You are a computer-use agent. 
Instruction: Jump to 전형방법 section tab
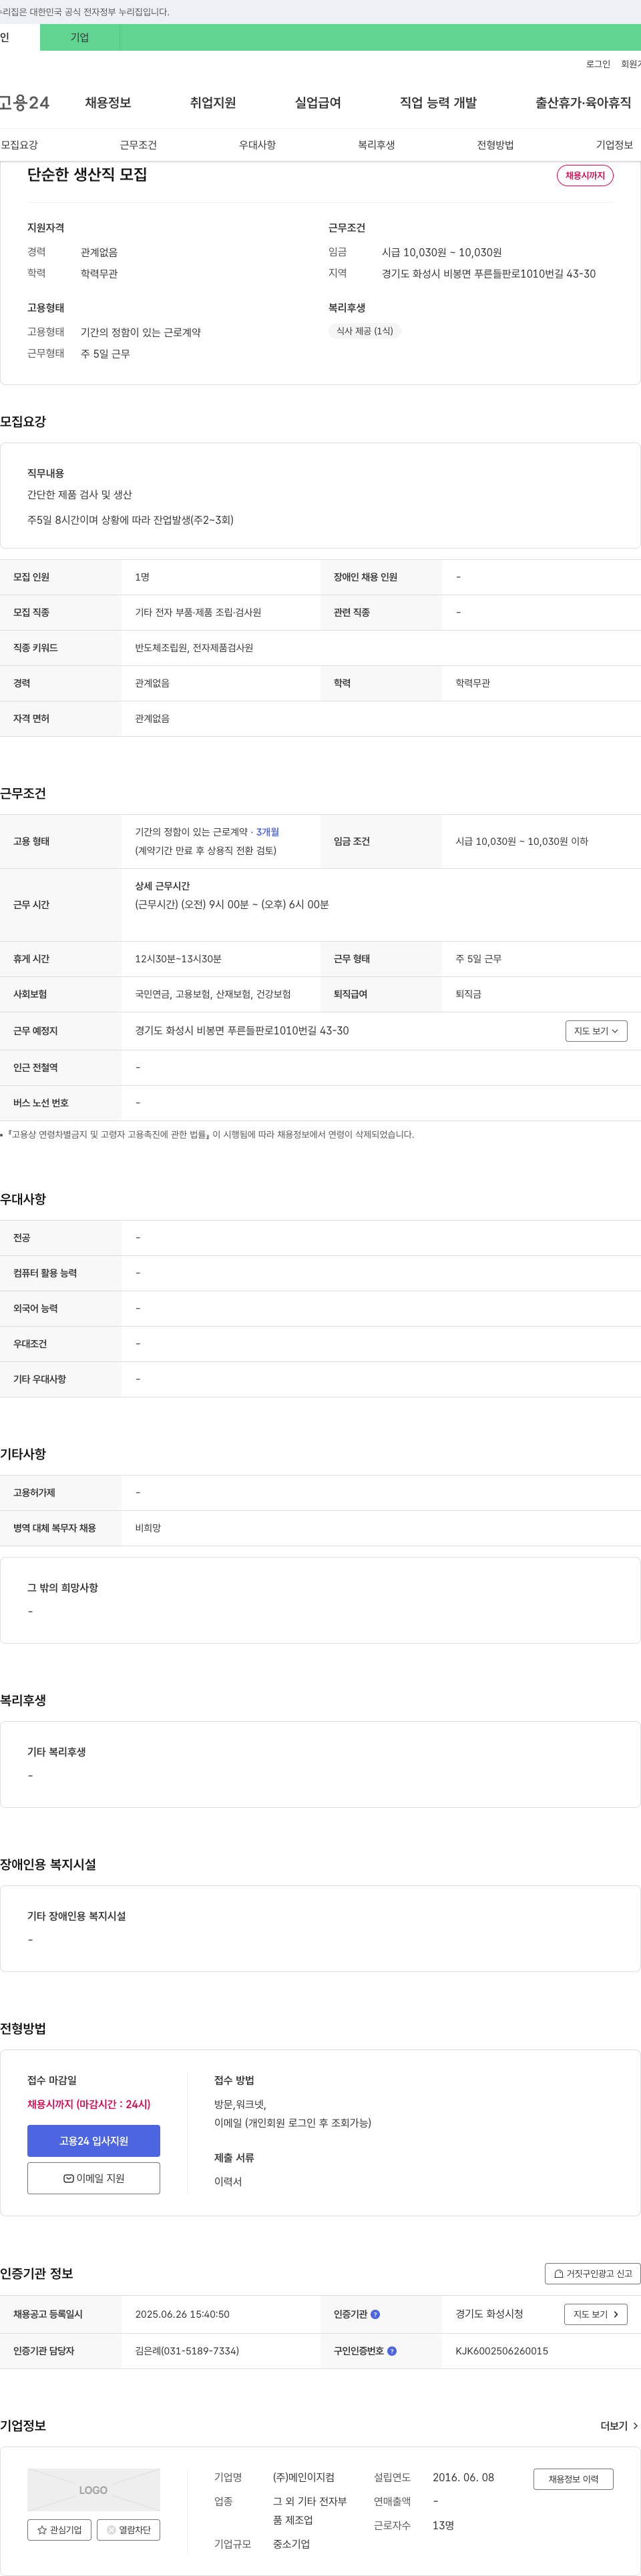pyautogui.click(x=495, y=145)
